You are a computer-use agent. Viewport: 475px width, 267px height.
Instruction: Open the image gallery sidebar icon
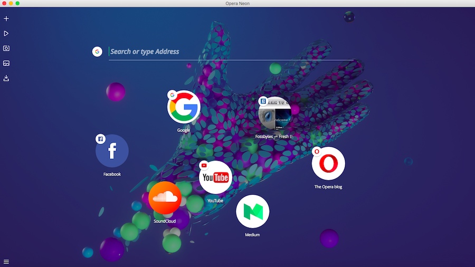(x=6, y=63)
